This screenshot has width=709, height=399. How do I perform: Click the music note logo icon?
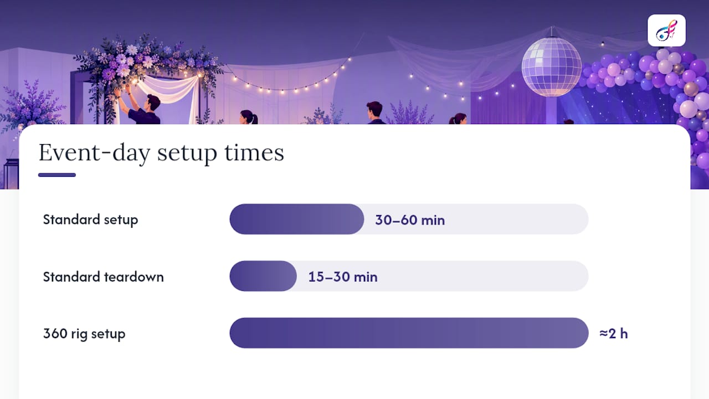[666, 30]
